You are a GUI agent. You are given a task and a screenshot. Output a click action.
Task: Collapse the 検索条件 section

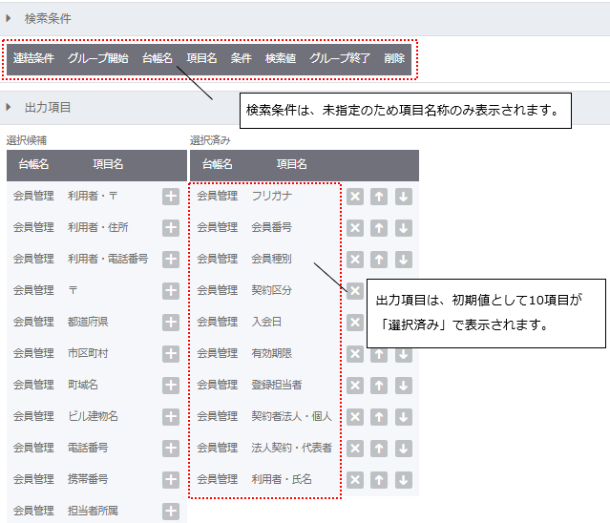pyautogui.click(x=9, y=18)
